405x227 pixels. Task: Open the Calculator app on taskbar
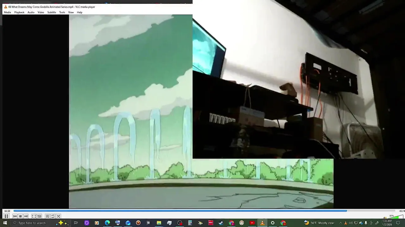click(190, 223)
